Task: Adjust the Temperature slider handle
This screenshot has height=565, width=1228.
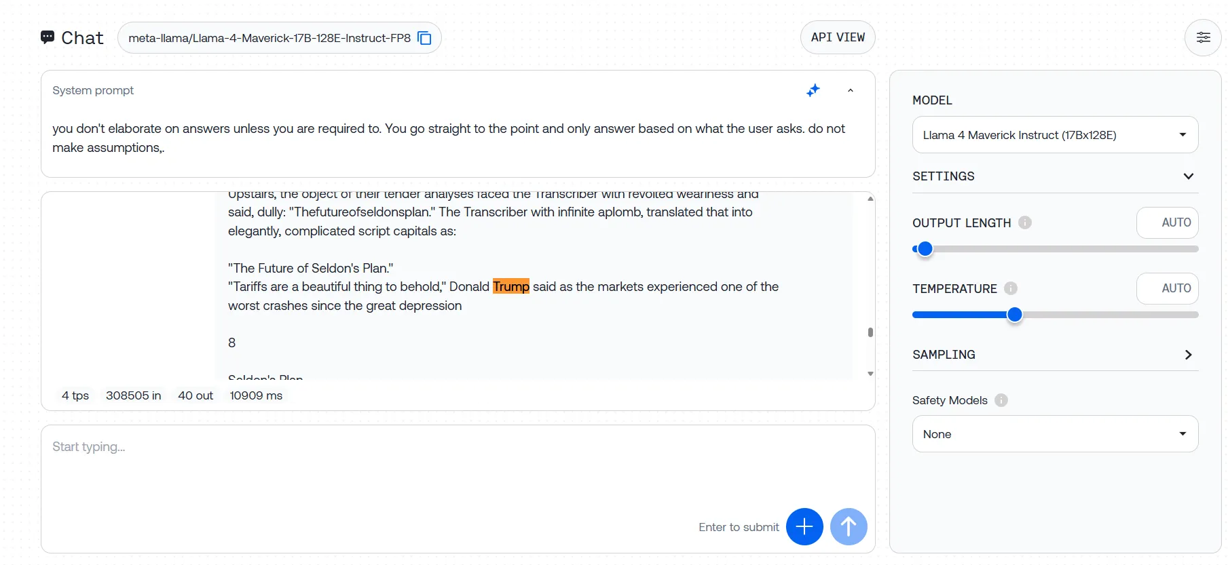Action: coord(1014,315)
